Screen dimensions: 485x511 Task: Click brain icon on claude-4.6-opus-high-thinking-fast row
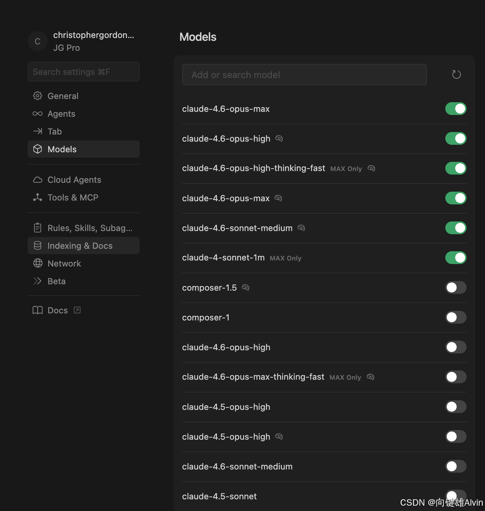point(371,168)
